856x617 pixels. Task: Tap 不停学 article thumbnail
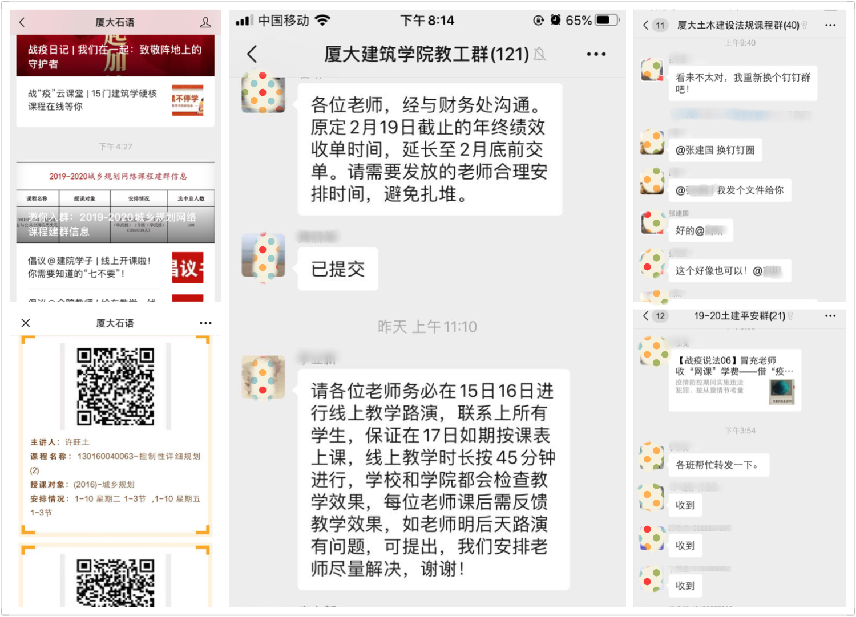[x=188, y=100]
